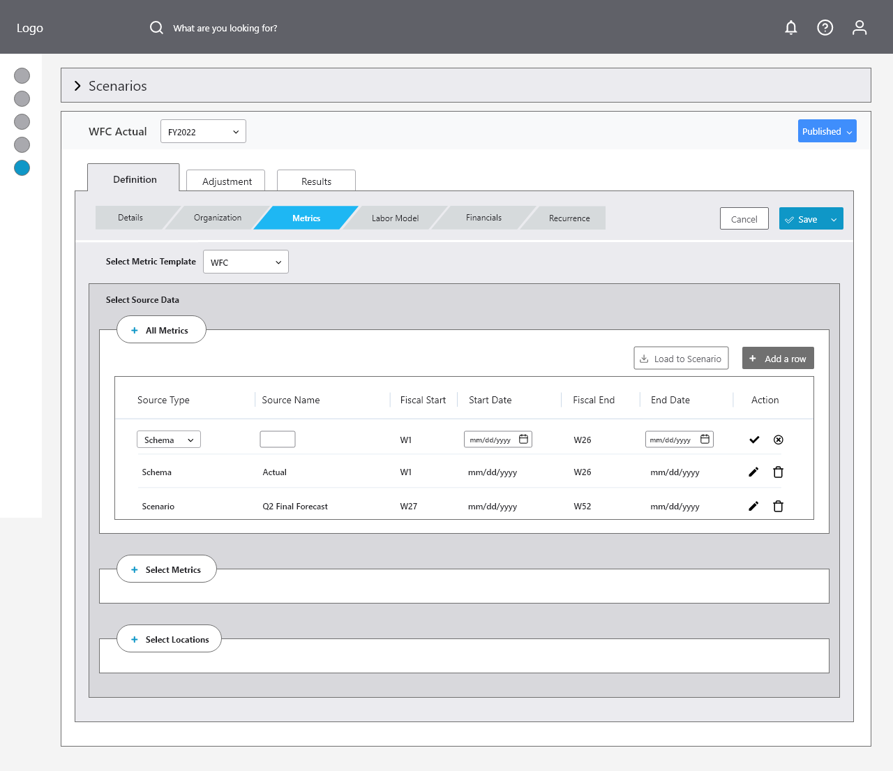Click the Source Type column header
Viewport: 893px width, 771px height.
click(163, 400)
